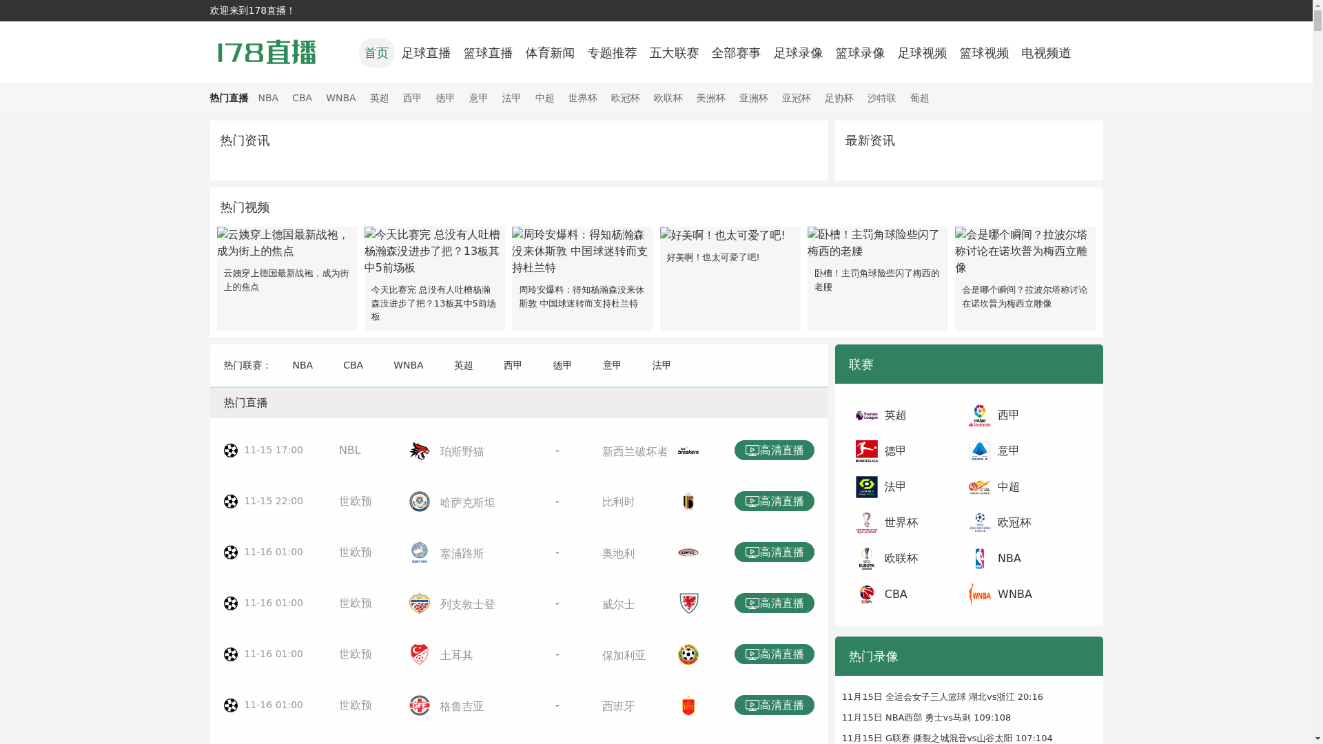Open video 今天比赛完 总没有人吐槽杨瀚森

pyautogui.click(x=435, y=278)
